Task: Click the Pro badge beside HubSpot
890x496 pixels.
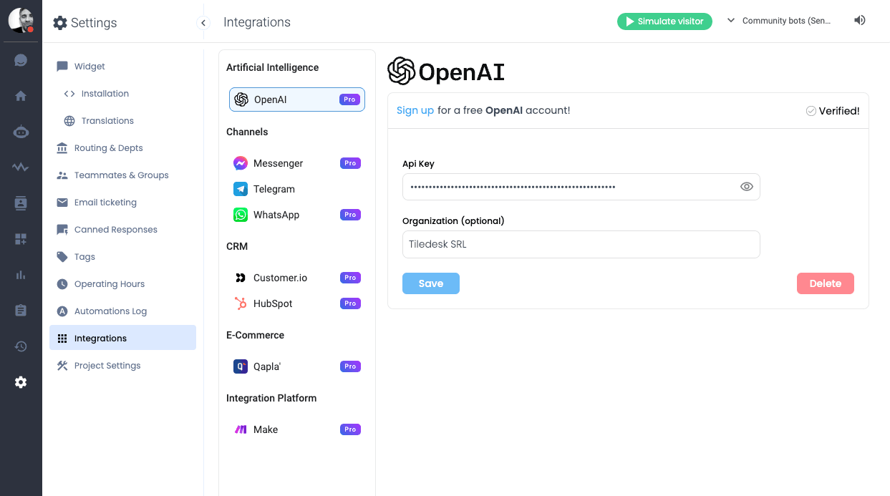Action: tap(350, 303)
